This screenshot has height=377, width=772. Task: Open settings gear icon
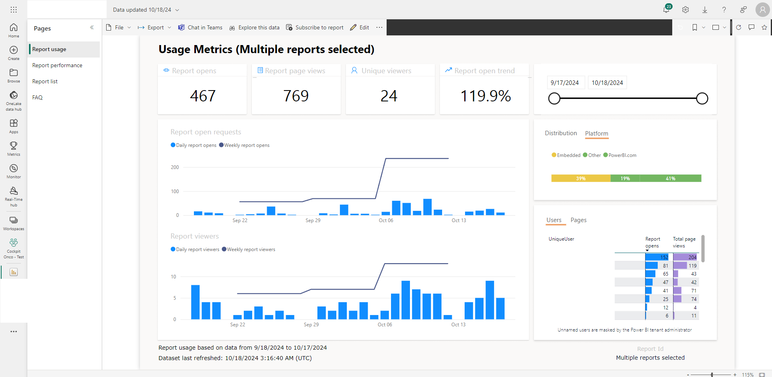686,10
